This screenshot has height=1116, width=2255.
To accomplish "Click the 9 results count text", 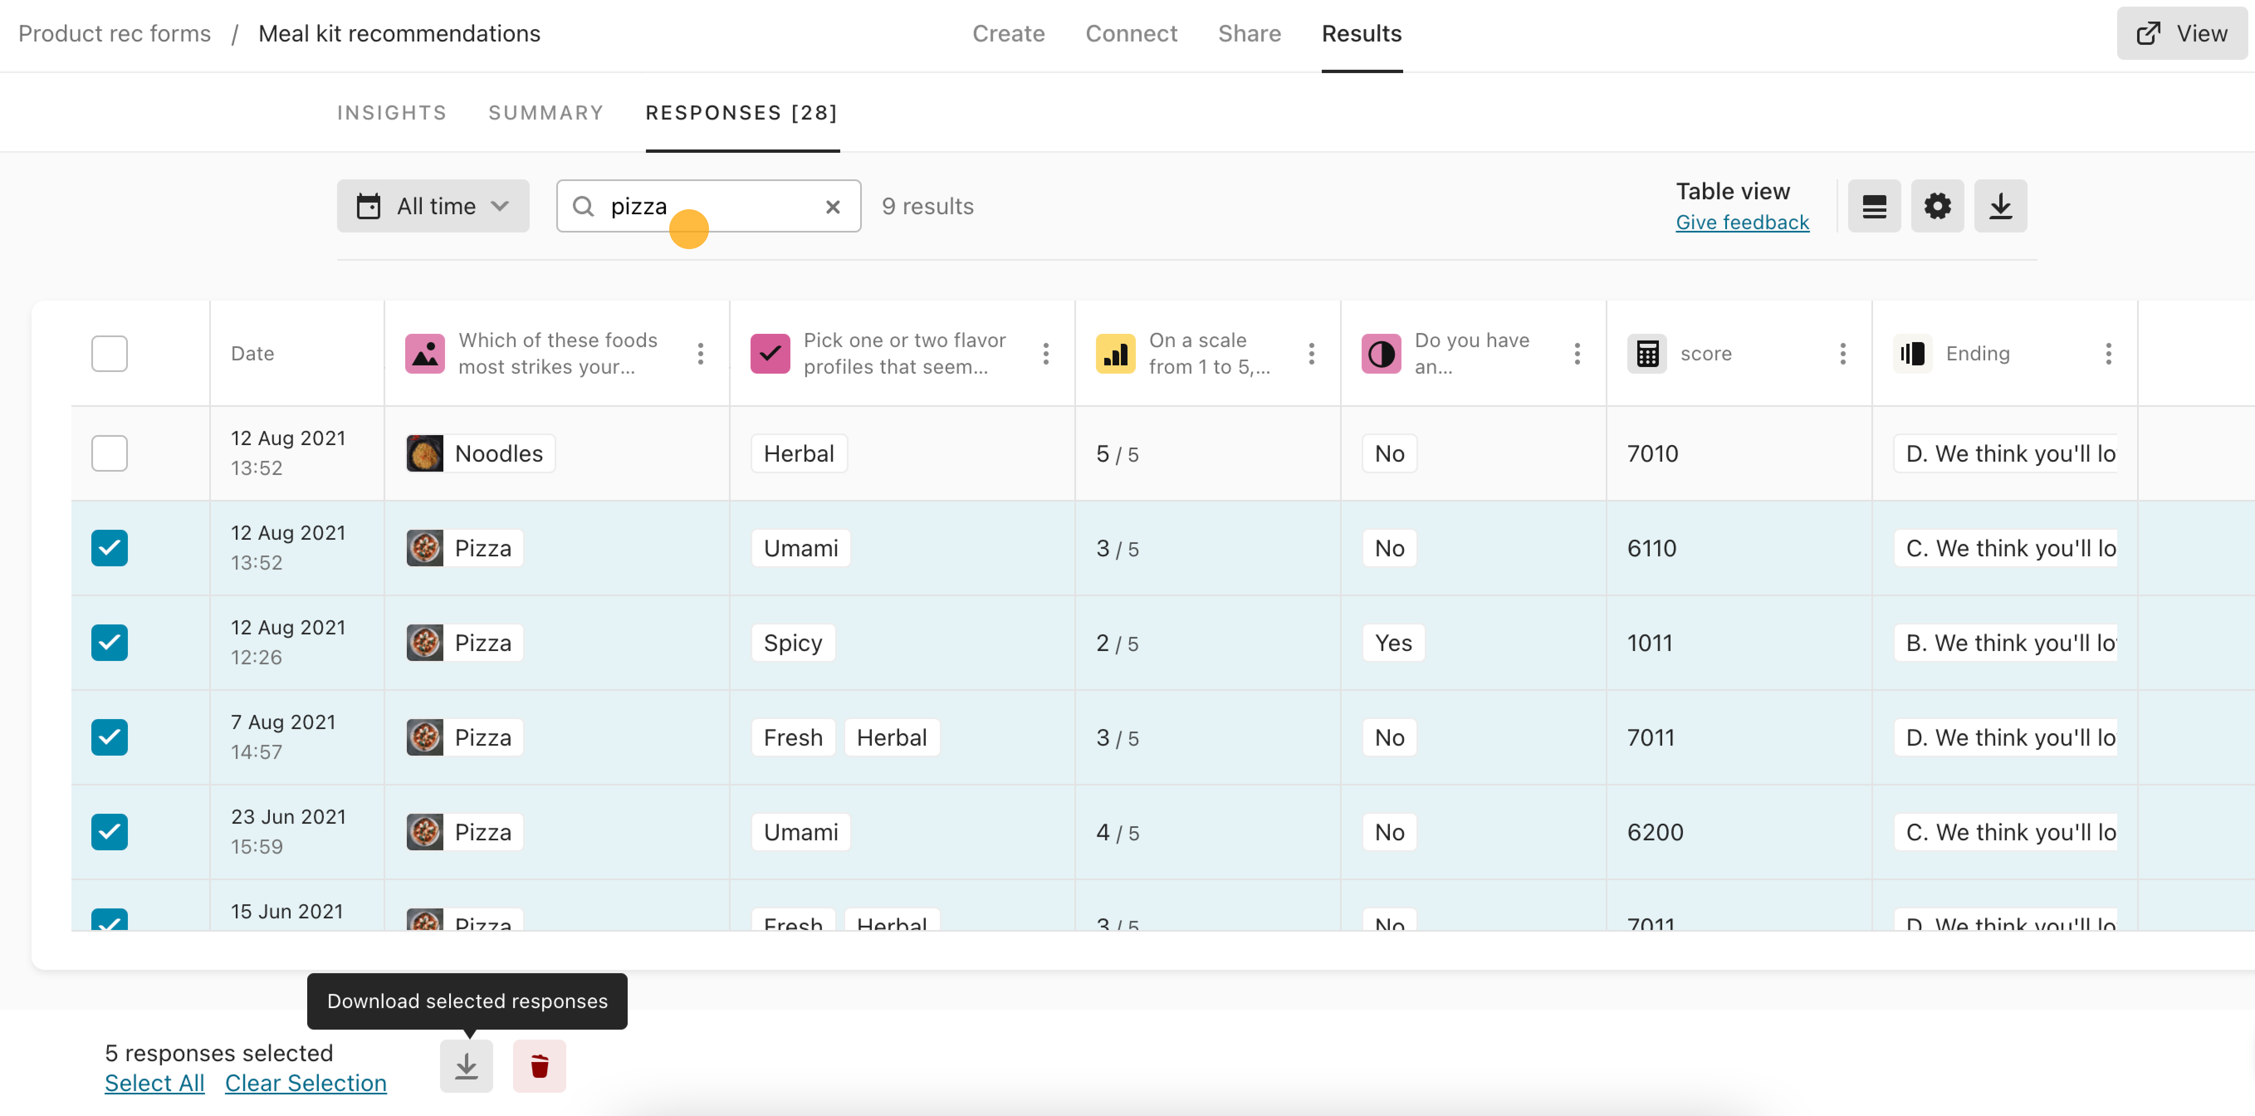I will pos(927,207).
